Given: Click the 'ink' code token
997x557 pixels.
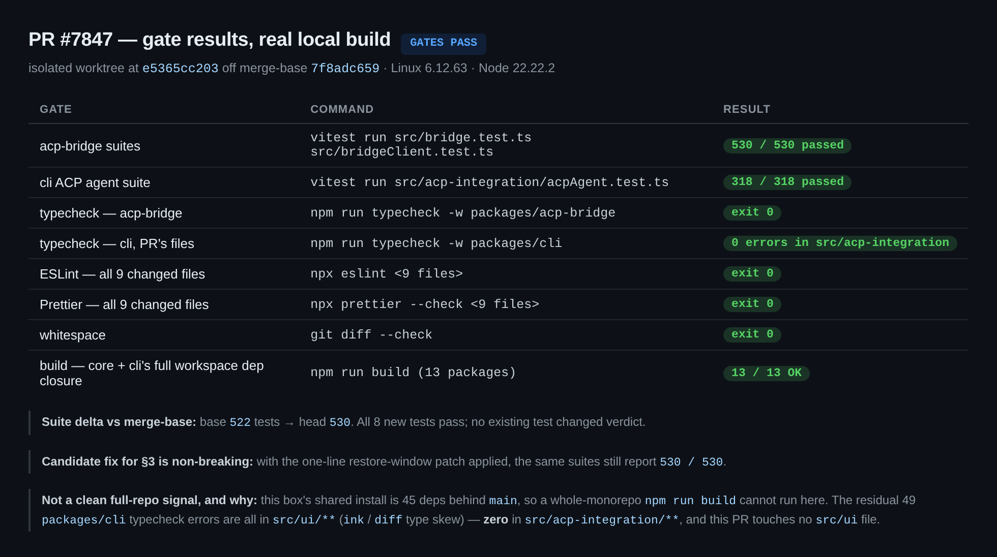Looking at the screenshot, I should click(x=354, y=520).
